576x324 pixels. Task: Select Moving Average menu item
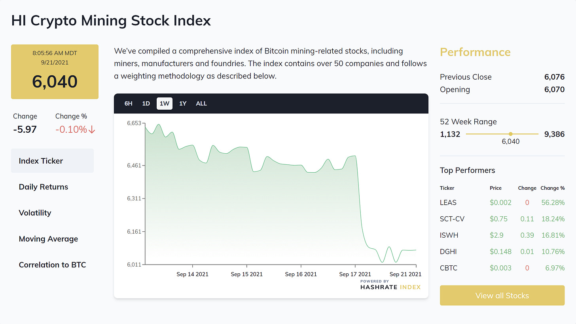pyautogui.click(x=48, y=239)
